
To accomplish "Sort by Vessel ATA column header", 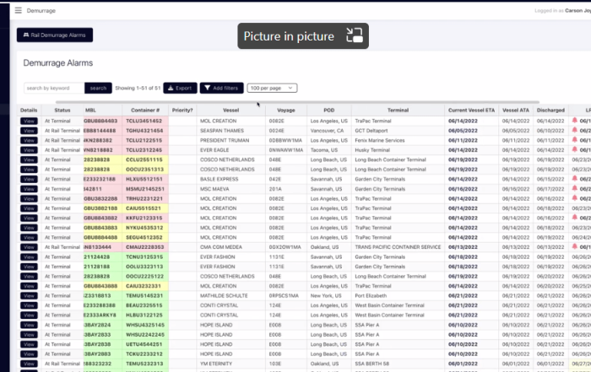I will 516,111.
